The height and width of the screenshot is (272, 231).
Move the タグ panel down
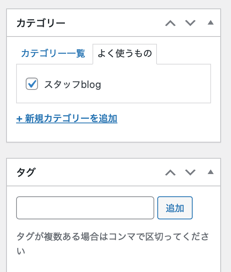click(x=190, y=172)
